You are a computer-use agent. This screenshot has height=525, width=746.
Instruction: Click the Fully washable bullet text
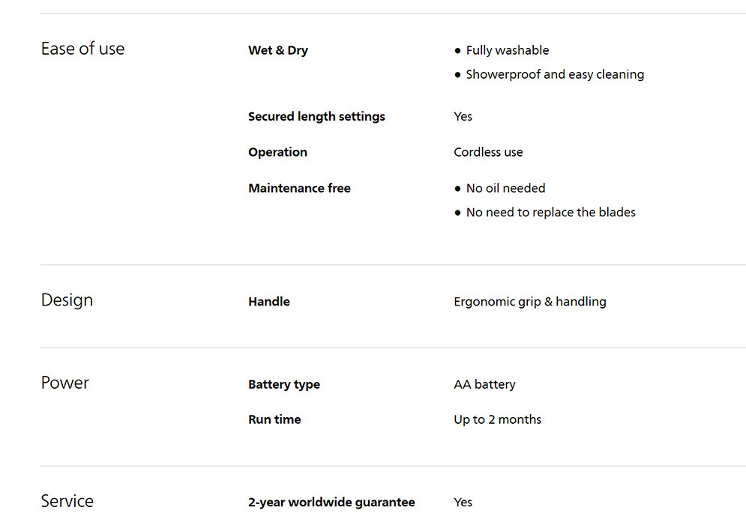click(x=507, y=50)
